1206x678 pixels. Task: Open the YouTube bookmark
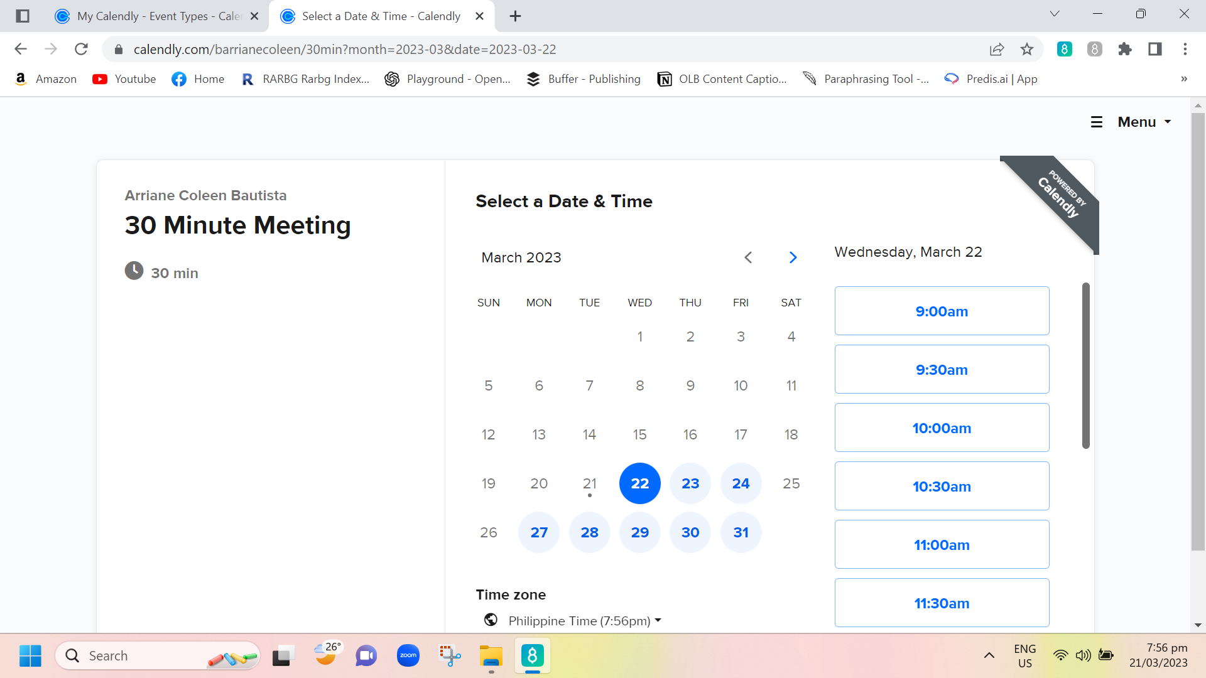[124, 79]
